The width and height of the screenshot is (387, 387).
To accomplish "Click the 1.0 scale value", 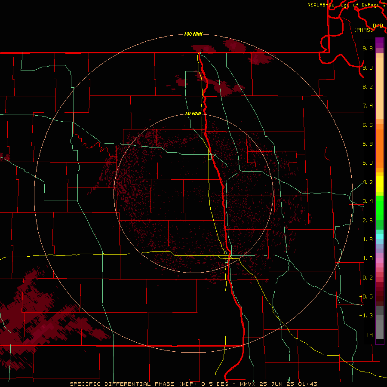I will [368, 258].
